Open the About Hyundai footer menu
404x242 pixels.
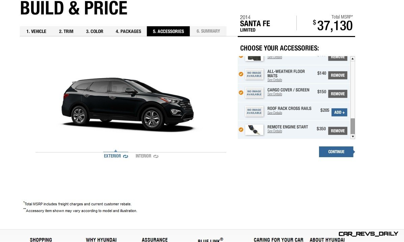[x=327, y=240]
